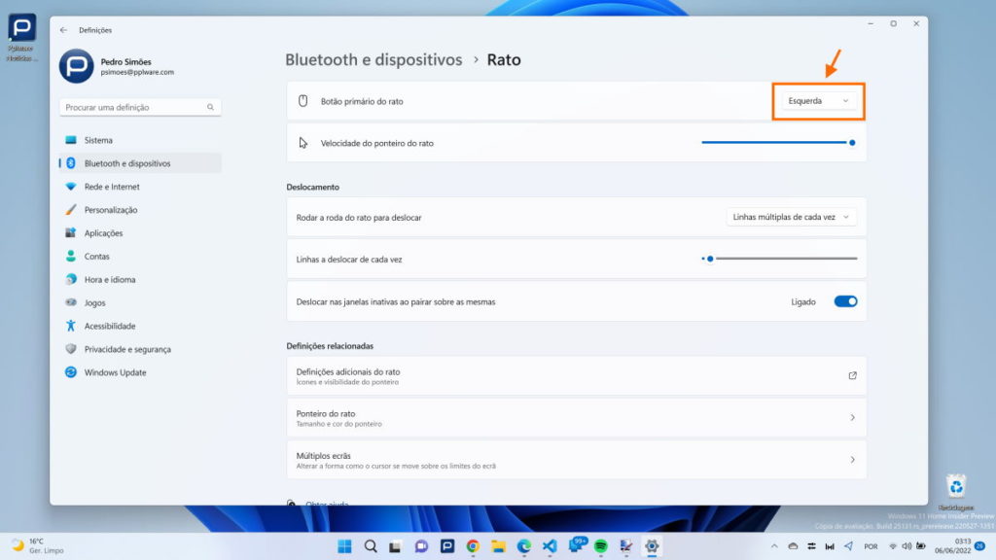
Task: Disable Ligado switch for inactive window scrolling
Action: [x=844, y=301]
